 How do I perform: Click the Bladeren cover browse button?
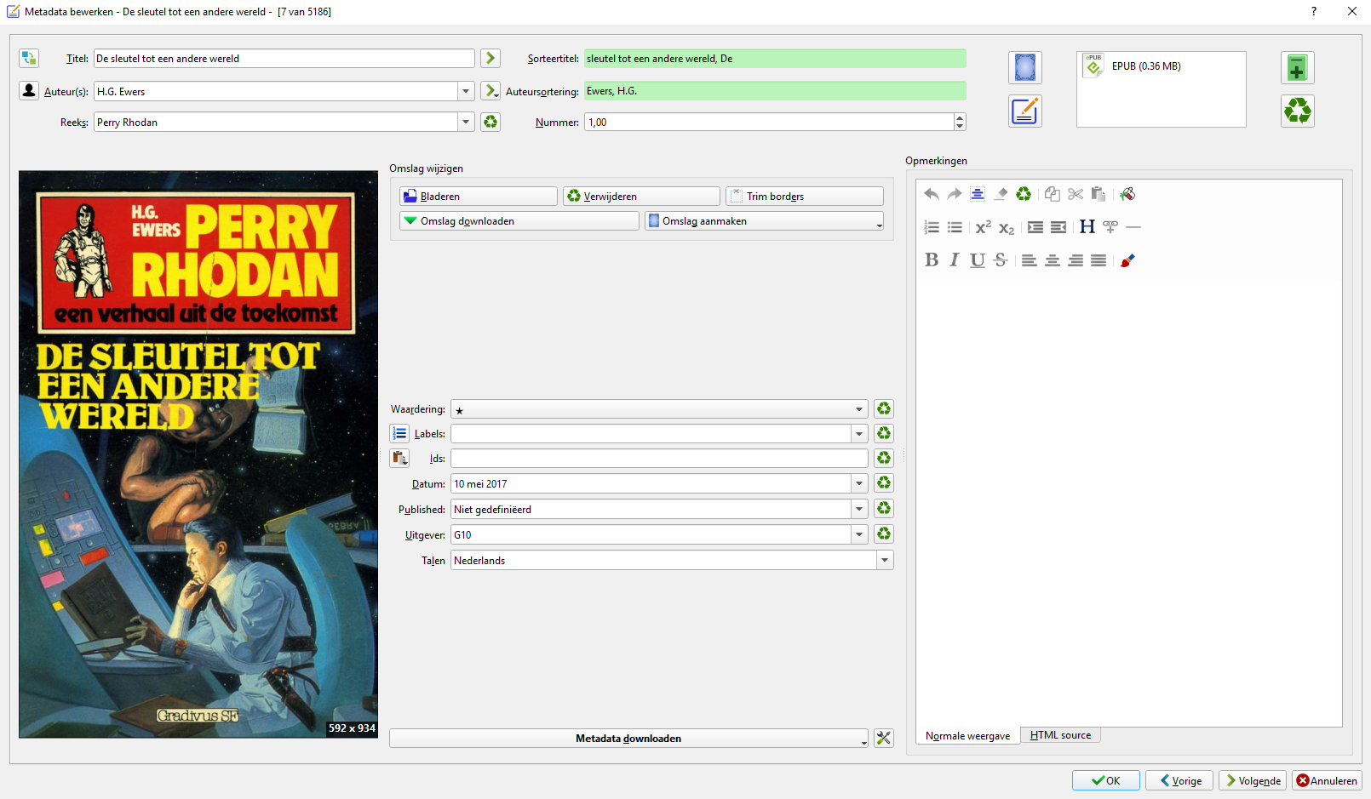[479, 197]
